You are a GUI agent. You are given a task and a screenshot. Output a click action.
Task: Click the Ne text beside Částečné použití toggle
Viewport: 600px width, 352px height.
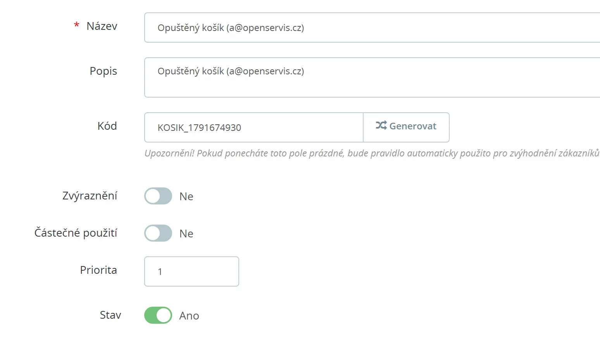point(186,234)
